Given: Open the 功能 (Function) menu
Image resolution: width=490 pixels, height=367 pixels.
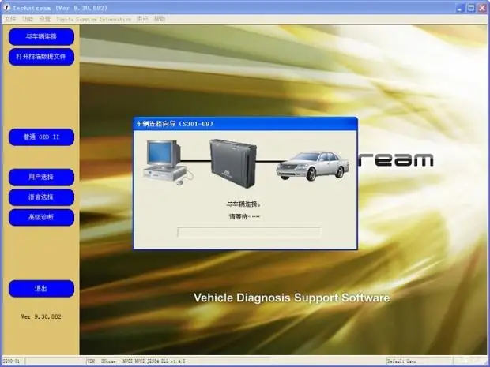Looking at the screenshot, I should pos(28,19).
